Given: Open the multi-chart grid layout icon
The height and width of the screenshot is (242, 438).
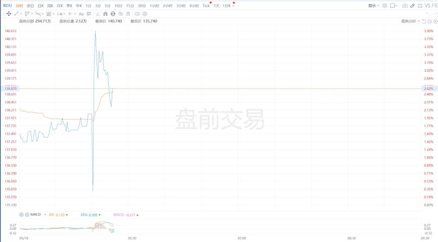Looking at the screenshot, I should pyautogui.click(x=420, y=6).
